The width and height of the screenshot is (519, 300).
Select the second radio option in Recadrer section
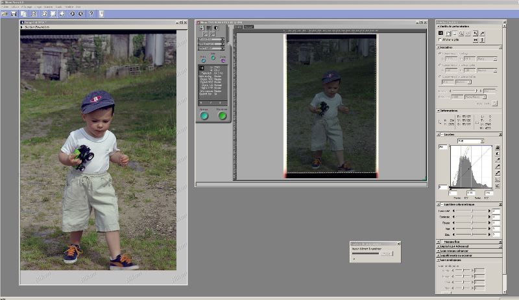click(x=441, y=65)
